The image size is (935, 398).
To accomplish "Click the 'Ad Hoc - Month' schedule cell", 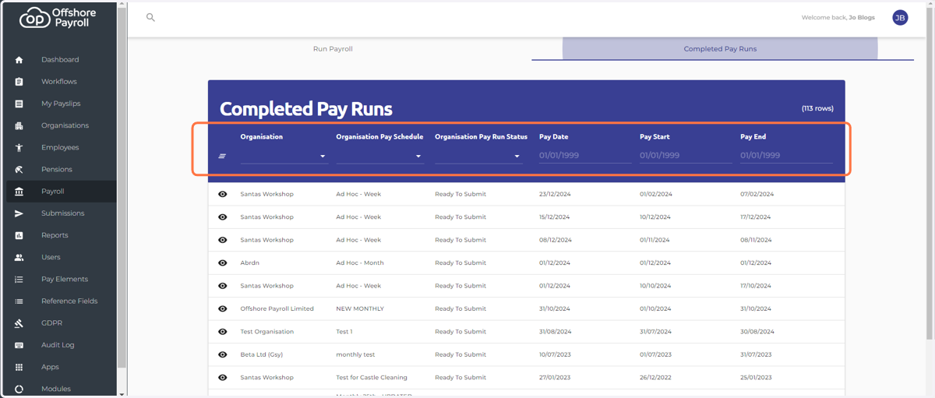I will [360, 263].
